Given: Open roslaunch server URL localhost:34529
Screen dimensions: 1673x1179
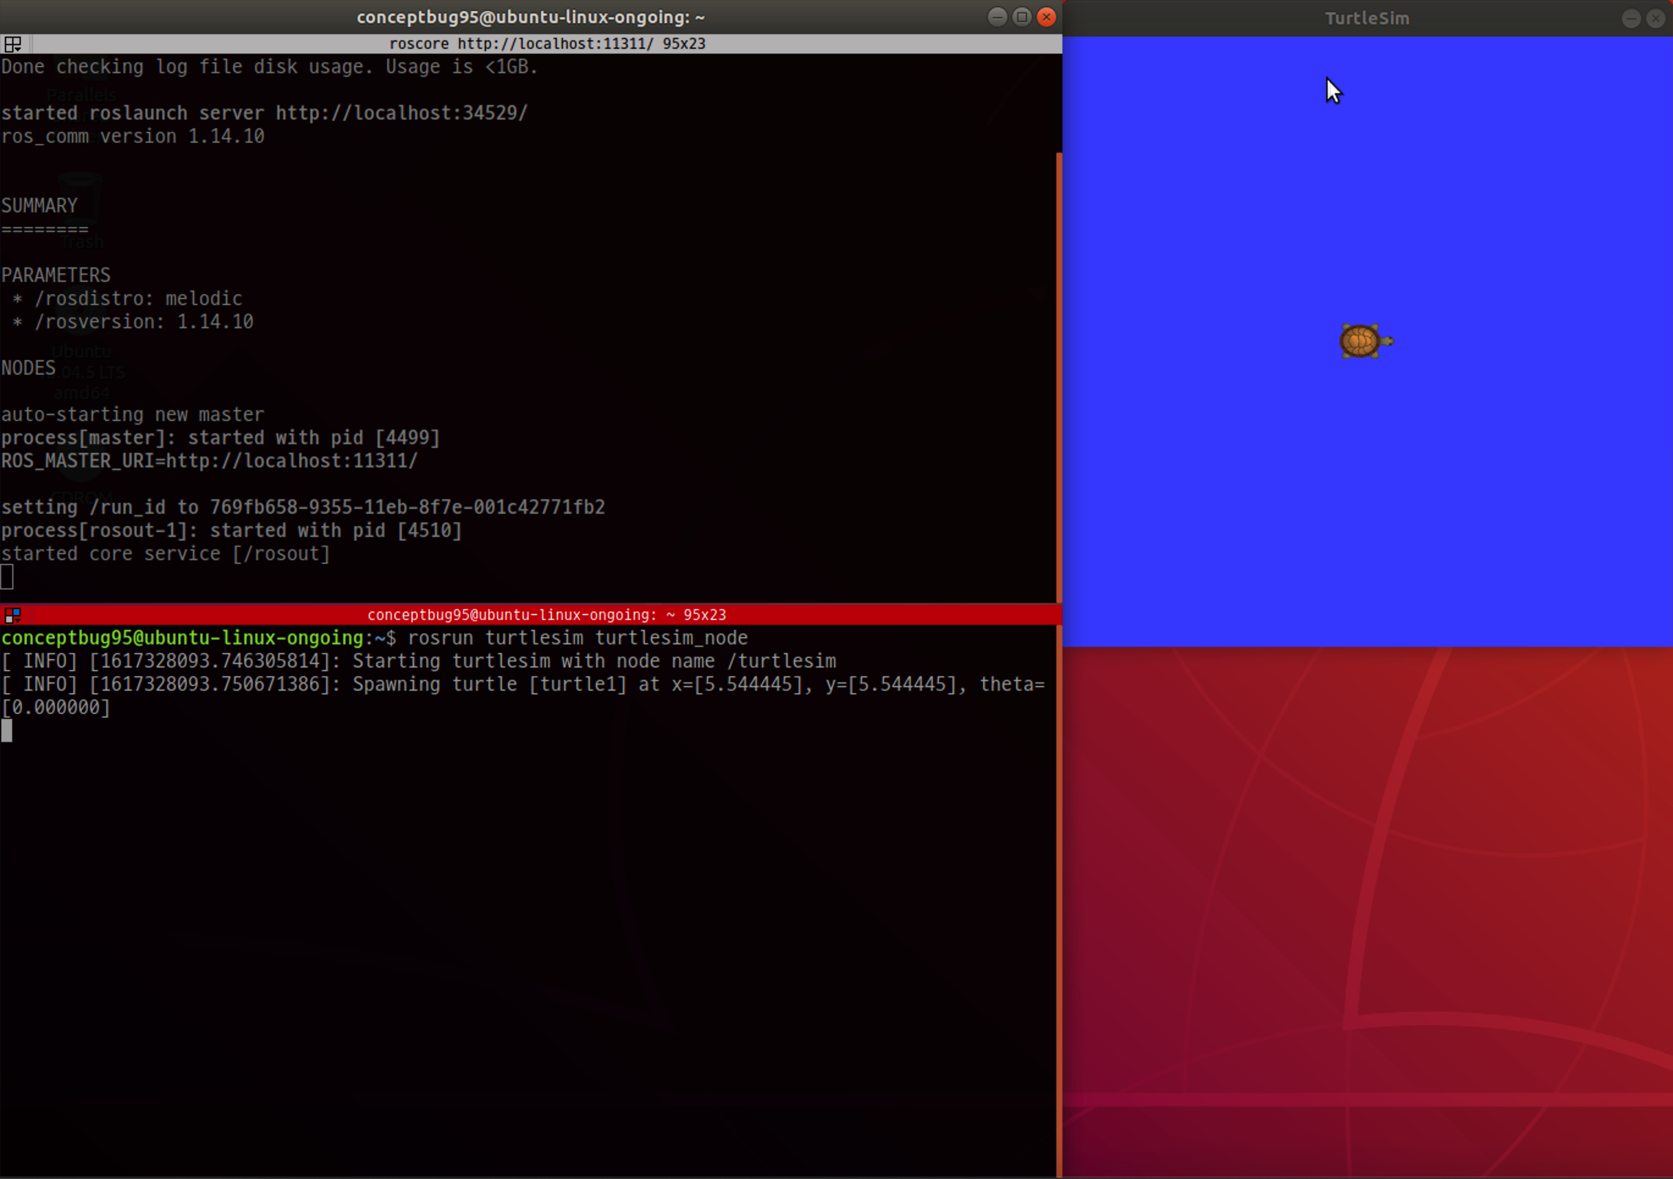Looking at the screenshot, I should [x=401, y=114].
